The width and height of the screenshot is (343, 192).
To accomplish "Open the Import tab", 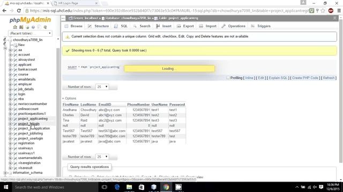I will 208,26.
